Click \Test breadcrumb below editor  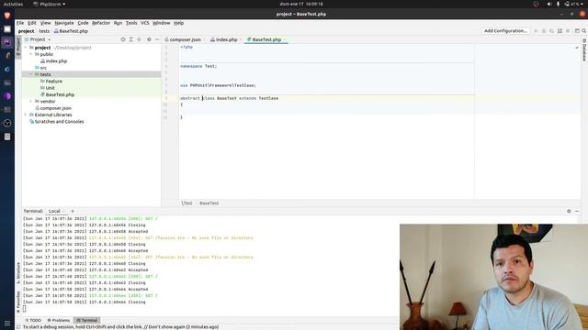[x=187, y=203]
